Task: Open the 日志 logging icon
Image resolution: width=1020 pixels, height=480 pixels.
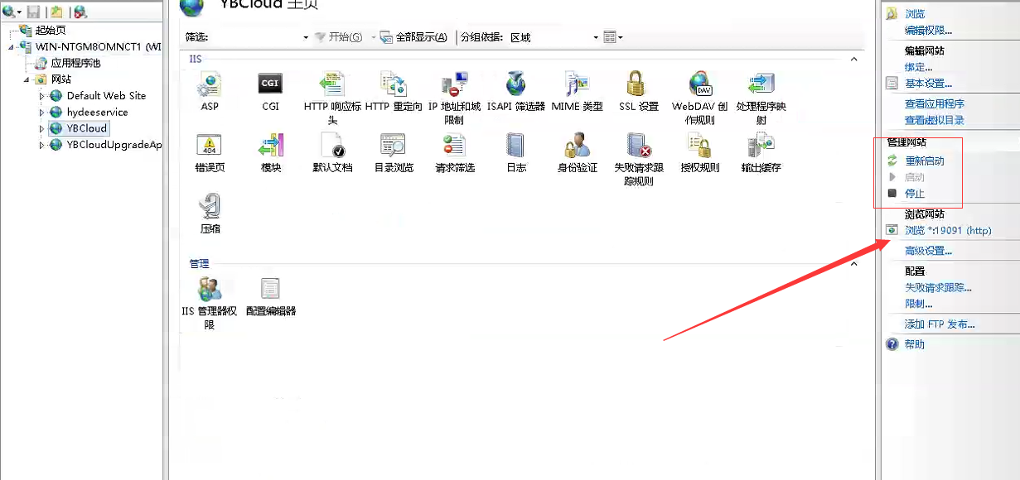Action: pos(515,146)
